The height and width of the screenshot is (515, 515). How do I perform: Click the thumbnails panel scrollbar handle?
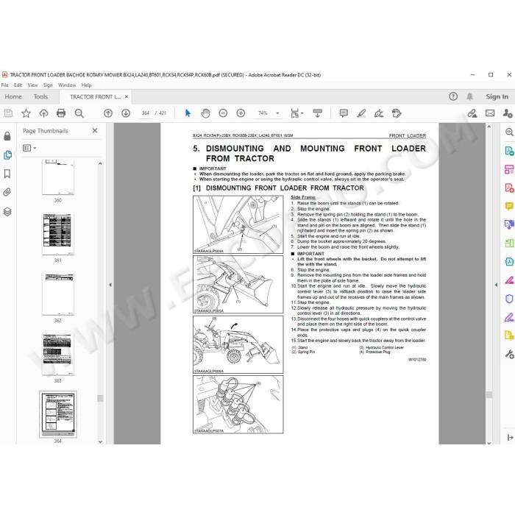[x=100, y=399]
